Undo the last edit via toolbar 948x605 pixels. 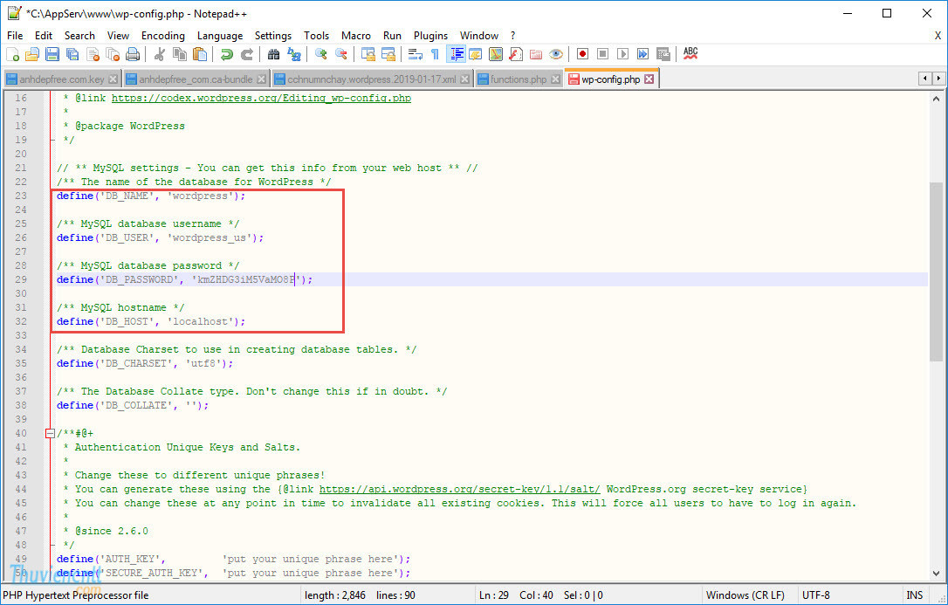pyautogui.click(x=227, y=54)
